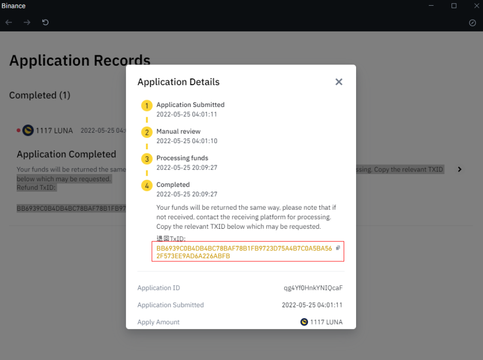Click step 1 Application Submitted circle
This screenshot has width=483, height=360.
[147, 106]
